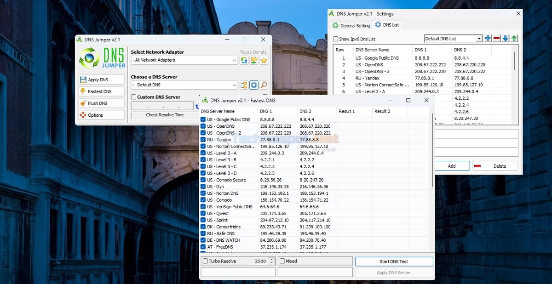Select AT - FreeDNS row in Fastest DNS

[315, 247]
